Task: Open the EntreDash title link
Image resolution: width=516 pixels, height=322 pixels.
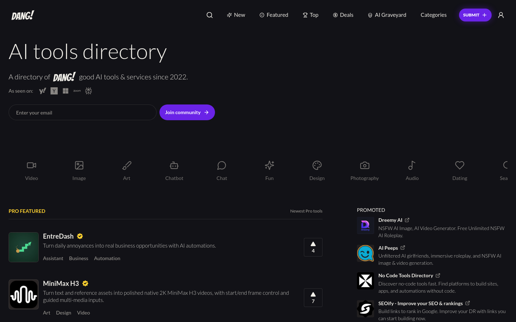Action: [58, 236]
